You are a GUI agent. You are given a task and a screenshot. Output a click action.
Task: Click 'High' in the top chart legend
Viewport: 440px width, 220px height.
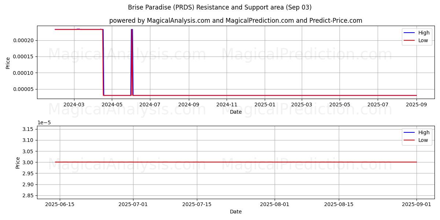(424, 33)
